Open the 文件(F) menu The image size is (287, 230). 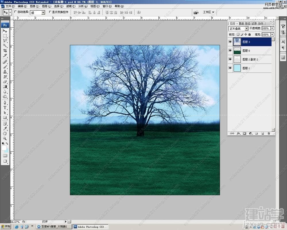click(x=10, y=6)
